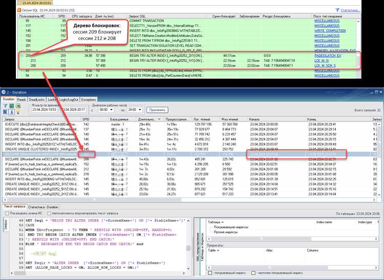This screenshot has width=384, height=280.
Task: Click the funnel filter icon in Duration toolbar
Action: point(5,106)
